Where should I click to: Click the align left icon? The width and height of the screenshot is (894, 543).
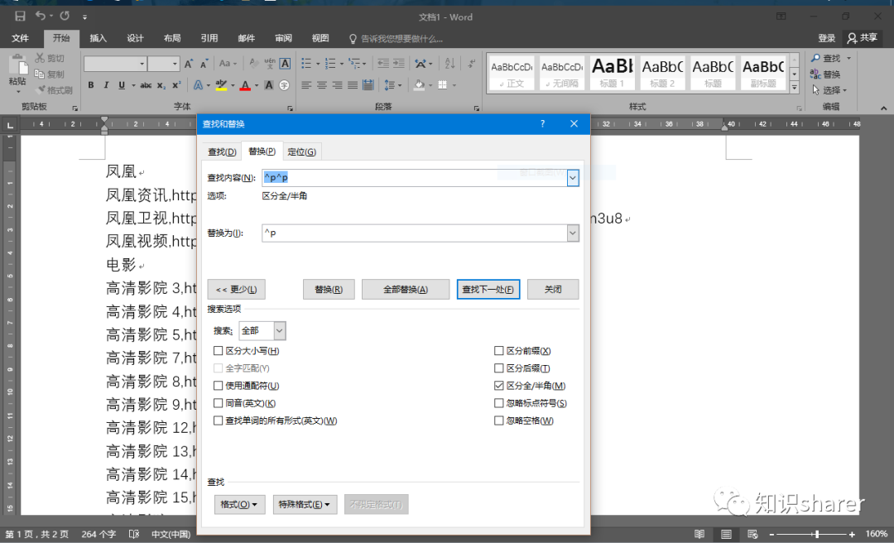[x=306, y=85]
